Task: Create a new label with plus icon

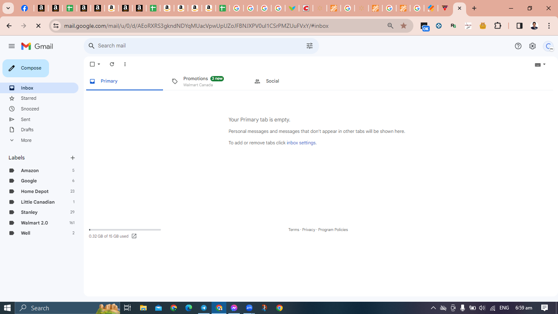Action: pyautogui.click(x=73, y=158)
